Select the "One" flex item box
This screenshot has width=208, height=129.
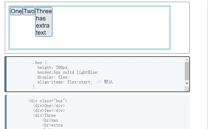tap(16, 11)
